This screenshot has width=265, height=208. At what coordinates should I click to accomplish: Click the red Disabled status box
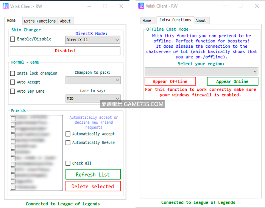click(65, 51)
